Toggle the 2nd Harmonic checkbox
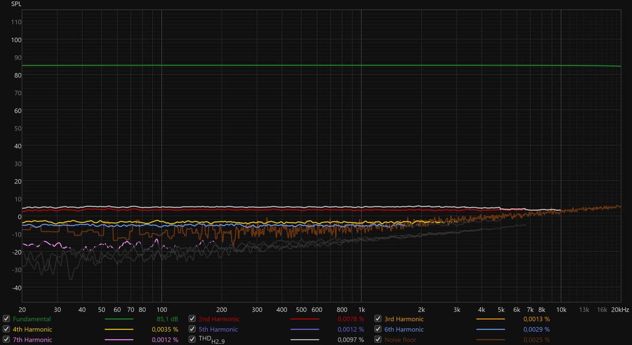This screenshot has height=345, width=632. (x=192, y=319)
